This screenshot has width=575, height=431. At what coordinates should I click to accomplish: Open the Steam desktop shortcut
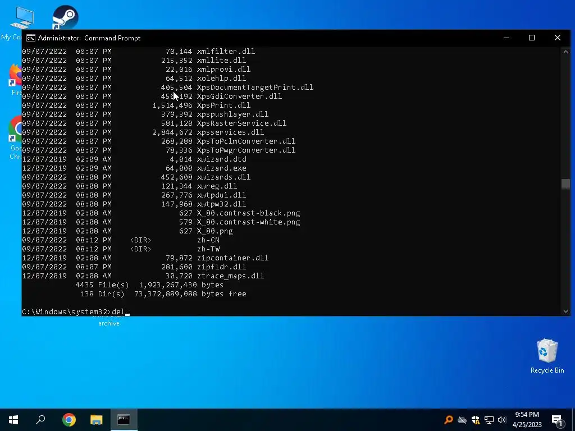65,17
